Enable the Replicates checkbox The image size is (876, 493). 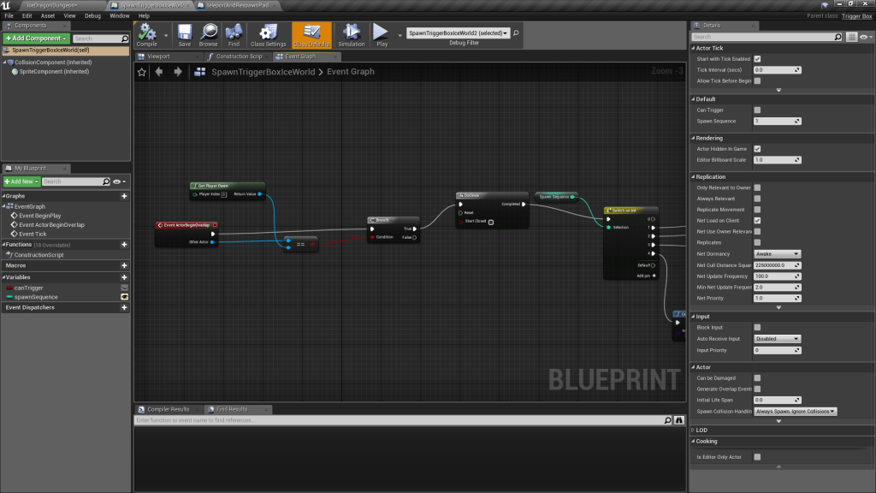coord(757,242)
